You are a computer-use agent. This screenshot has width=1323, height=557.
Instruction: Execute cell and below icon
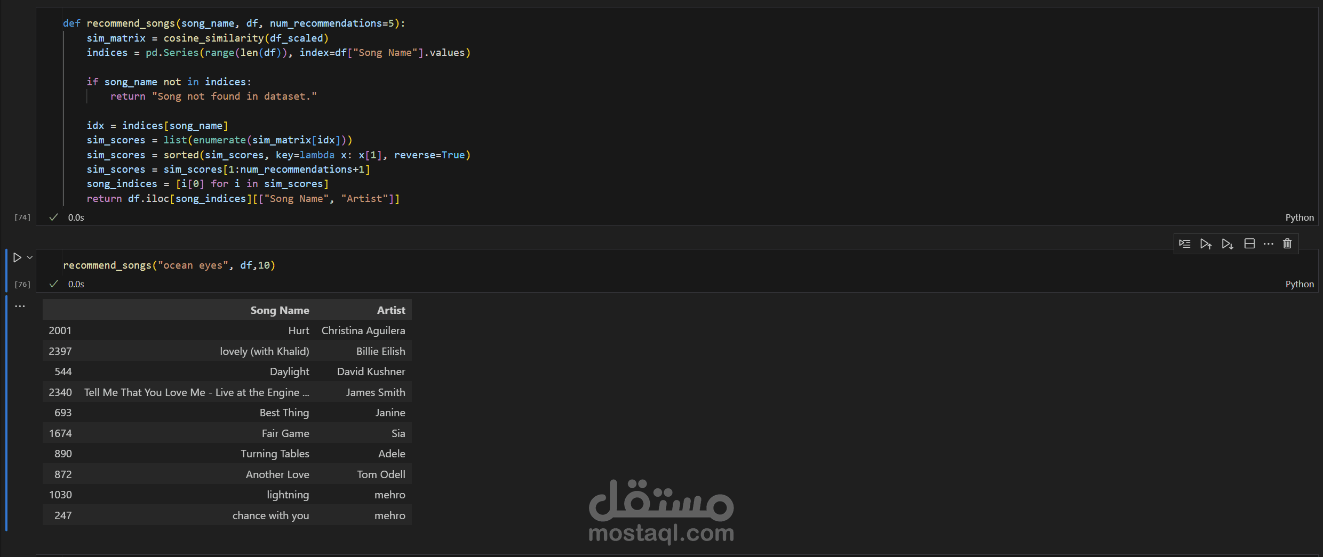pyautogui.click(x=1228, y=244)
